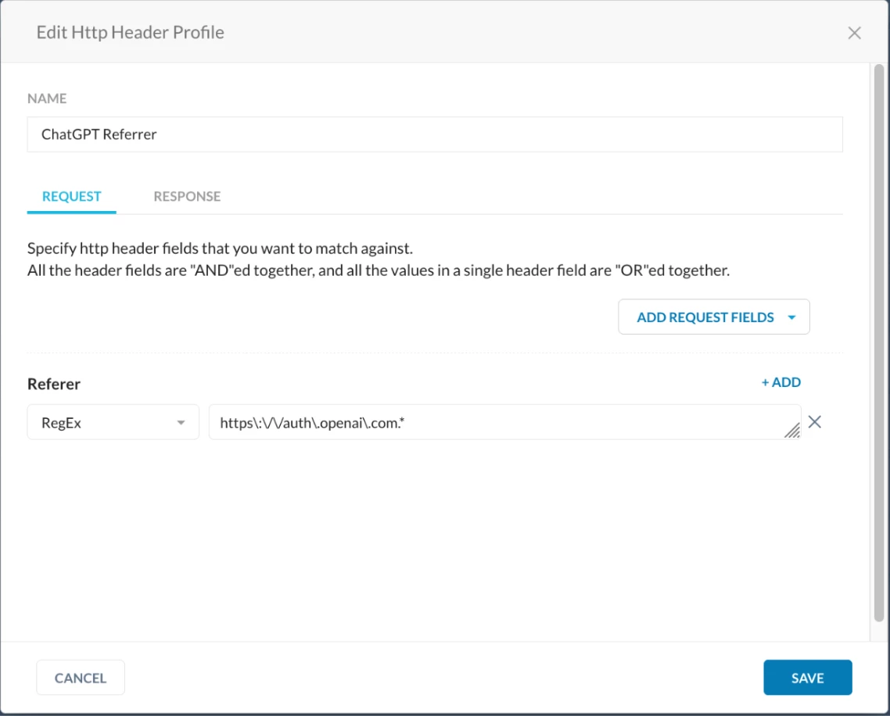Open the RegEx match type dropdown
890x716 pixels.
[113, 422]
